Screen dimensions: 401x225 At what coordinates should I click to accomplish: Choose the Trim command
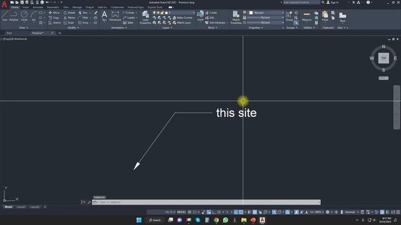[x=83, y=12]
